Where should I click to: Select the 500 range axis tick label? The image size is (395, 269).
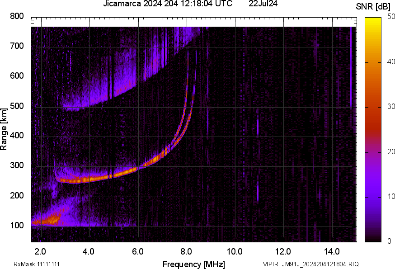17,106
